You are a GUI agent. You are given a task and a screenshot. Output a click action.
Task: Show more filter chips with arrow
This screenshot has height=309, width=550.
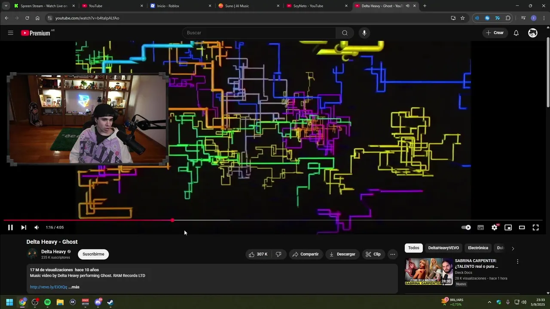point(513,248)
